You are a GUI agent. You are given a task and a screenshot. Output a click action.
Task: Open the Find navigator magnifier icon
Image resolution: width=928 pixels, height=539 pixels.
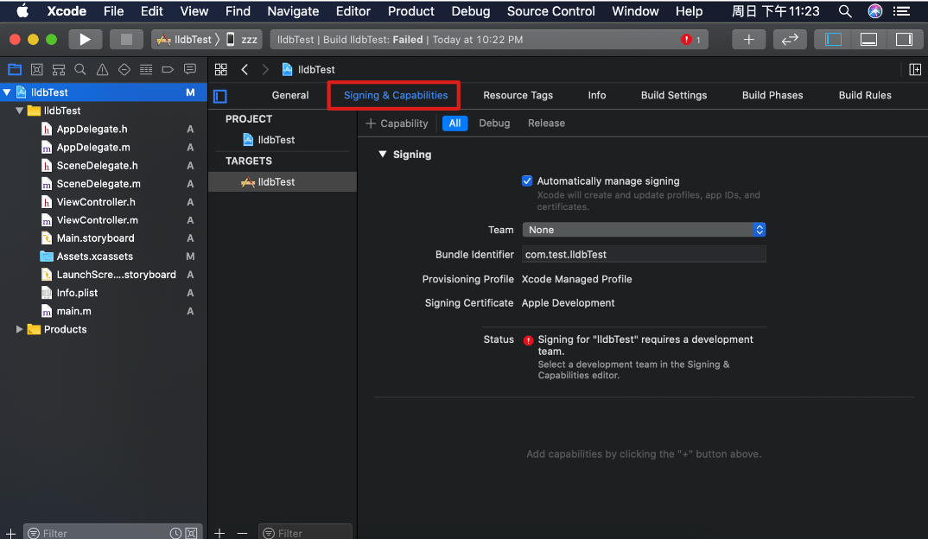point(80,70)
